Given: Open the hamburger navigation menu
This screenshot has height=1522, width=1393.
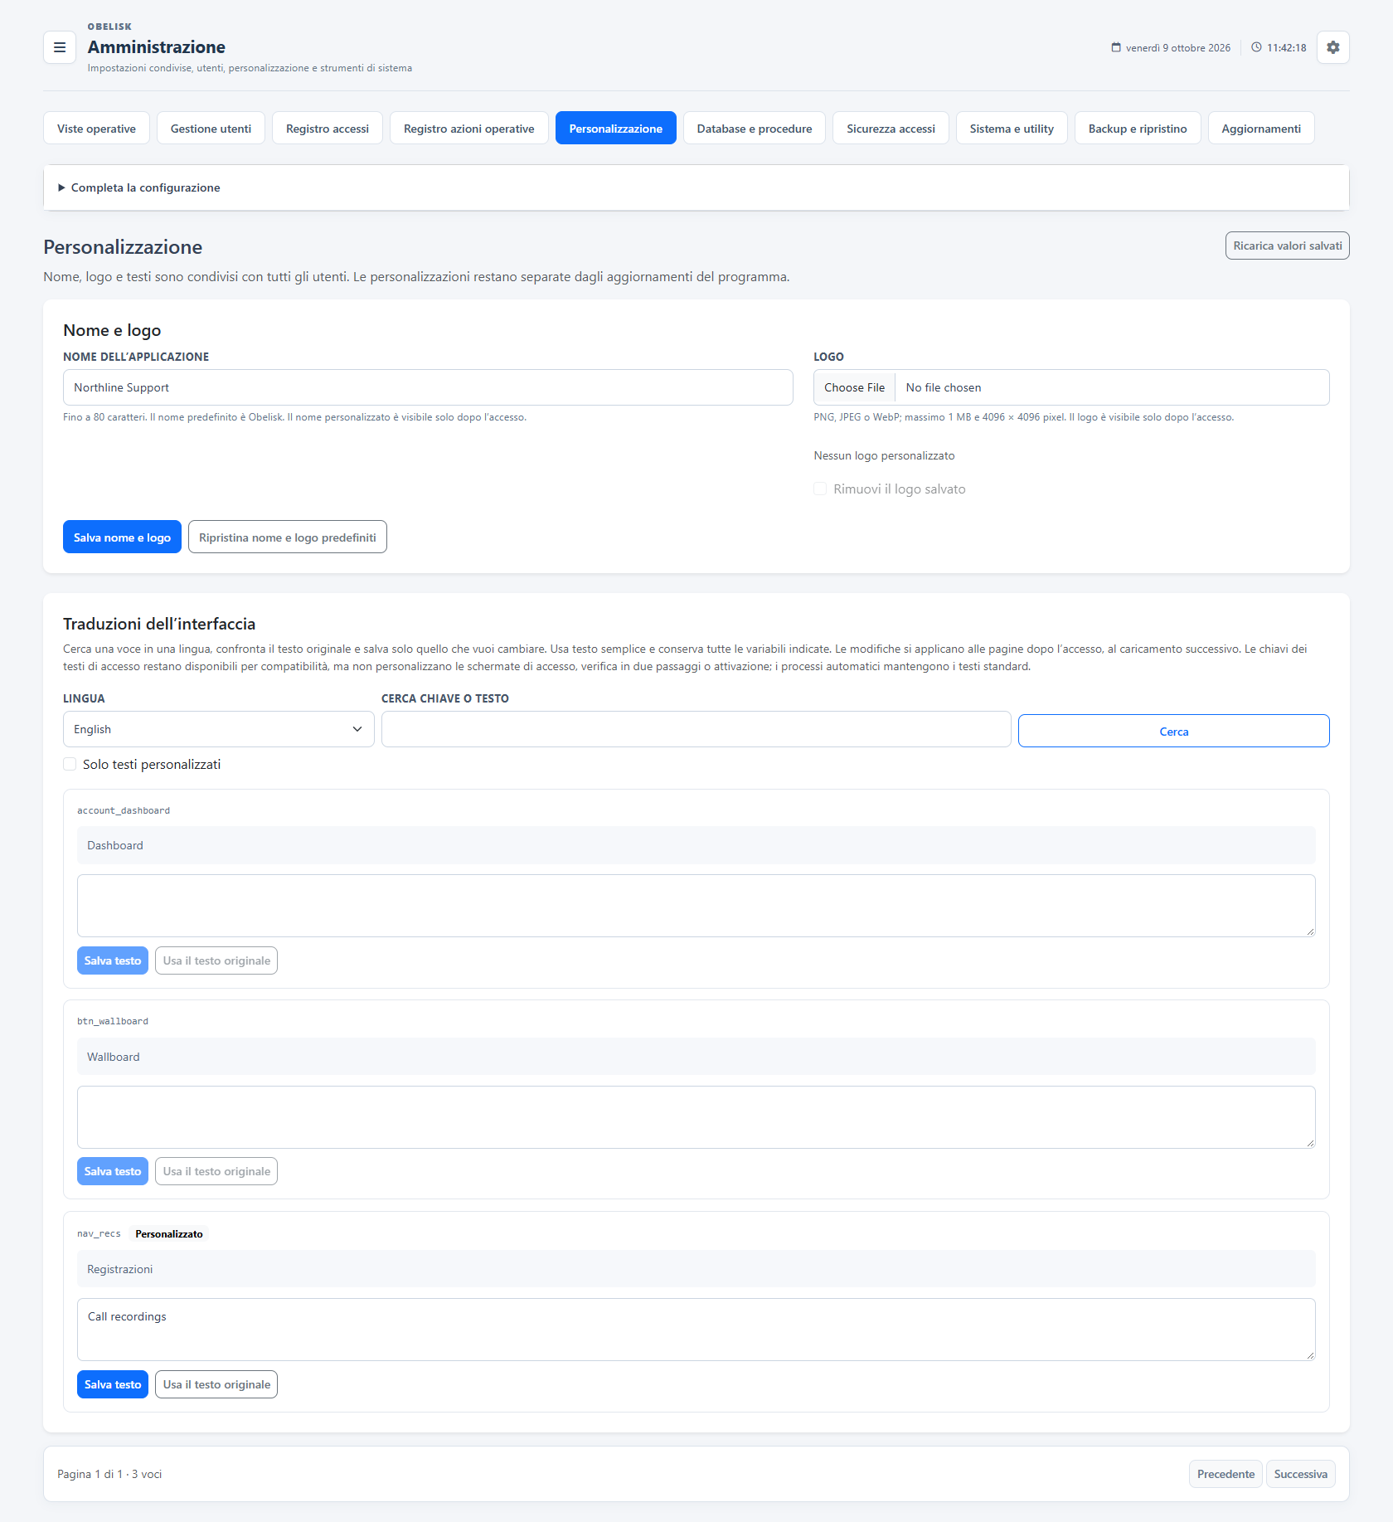Looking at the screenshot, I should pyautogui.click(x=60, y=47).
